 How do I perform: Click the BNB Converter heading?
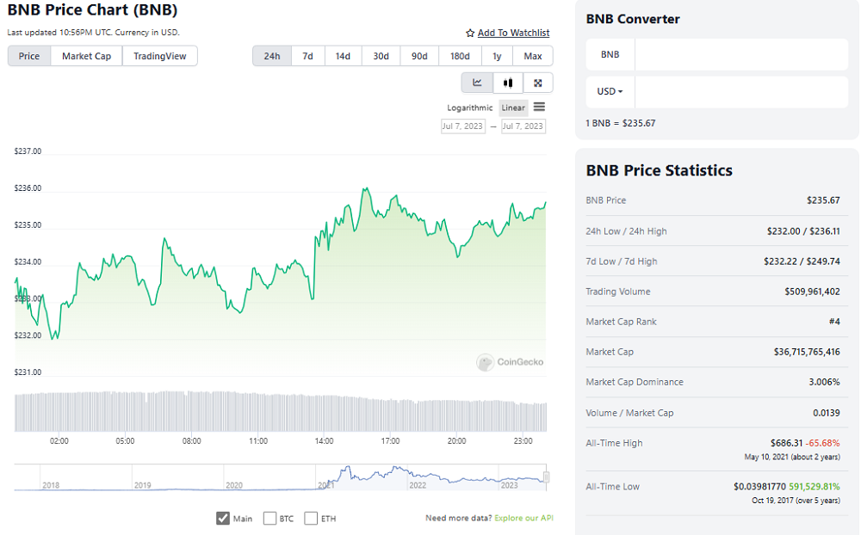[633, 19]
